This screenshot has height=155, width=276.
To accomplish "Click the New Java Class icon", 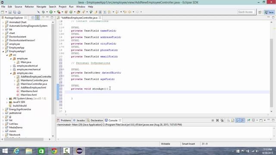I will (x=71, y=12).
